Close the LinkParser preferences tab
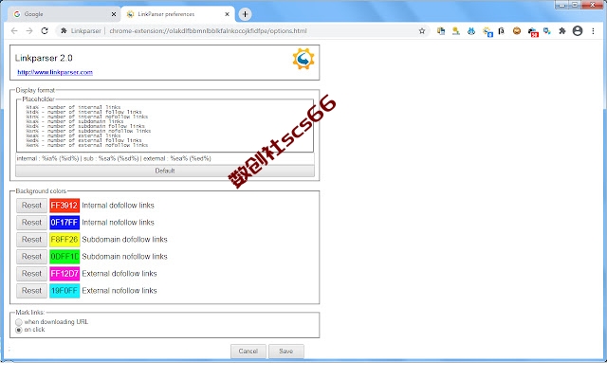The image size is (607, 379). click(228, 14)
